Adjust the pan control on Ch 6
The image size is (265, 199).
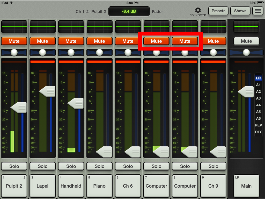coord(128,53)
